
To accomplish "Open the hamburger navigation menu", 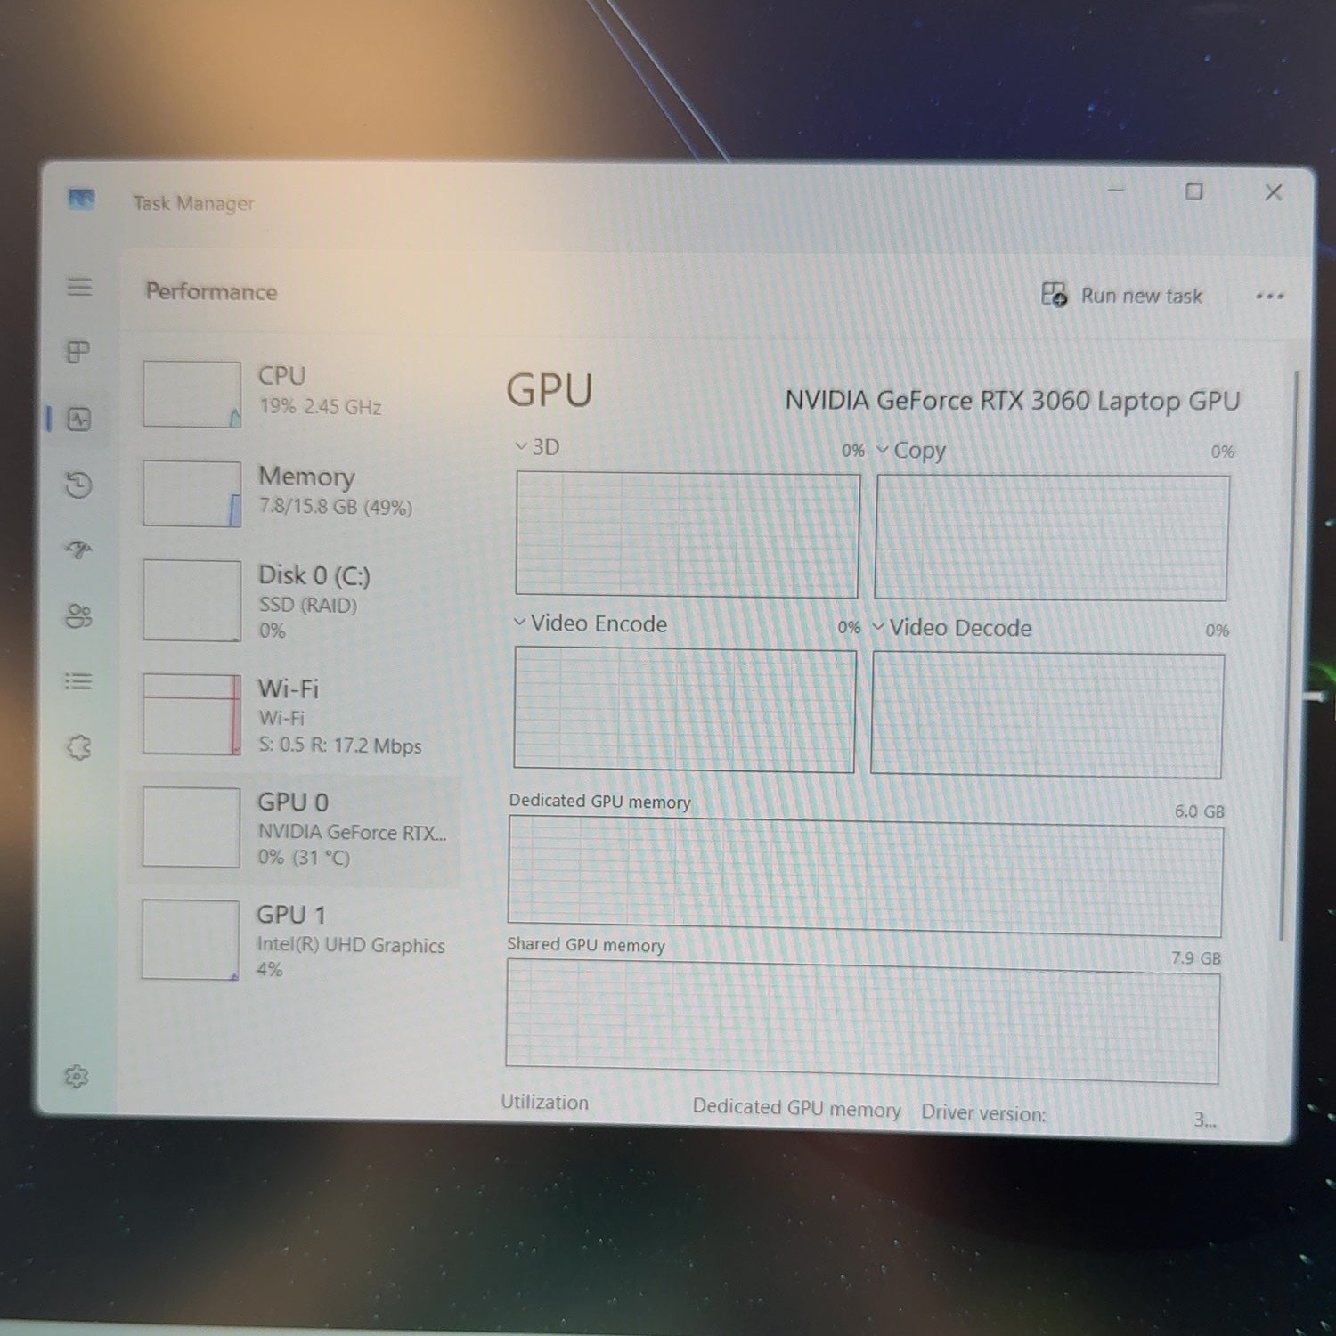I will click(79, 287).
